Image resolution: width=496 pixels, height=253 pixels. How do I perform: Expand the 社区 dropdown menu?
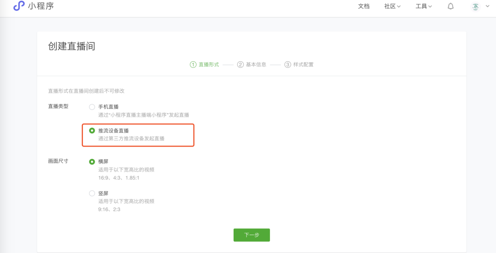click(x=393, y=6)
